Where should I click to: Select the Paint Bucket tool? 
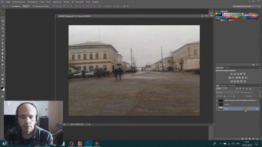pos(3,53)
